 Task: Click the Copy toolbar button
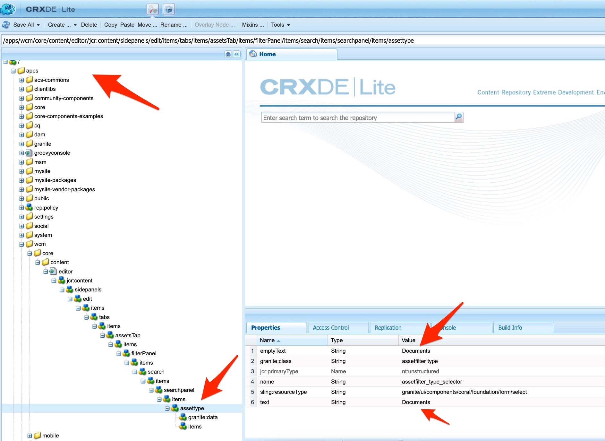tap(111, 25)
